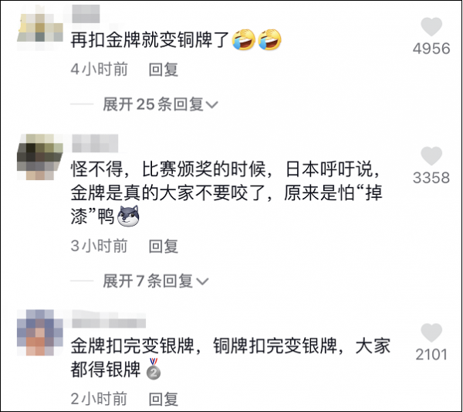Open the first commenter's blurred username
The width and height of the screenshot is (463, 412).
pos(86,14)
